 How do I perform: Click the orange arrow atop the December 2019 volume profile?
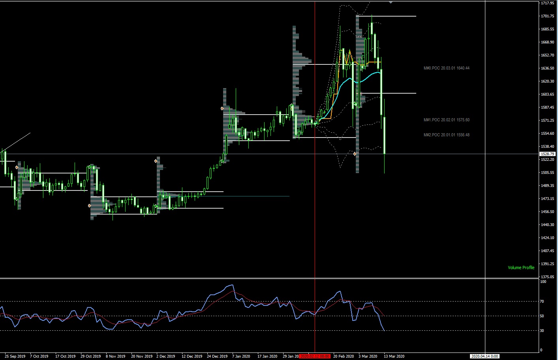click(156, 161)
